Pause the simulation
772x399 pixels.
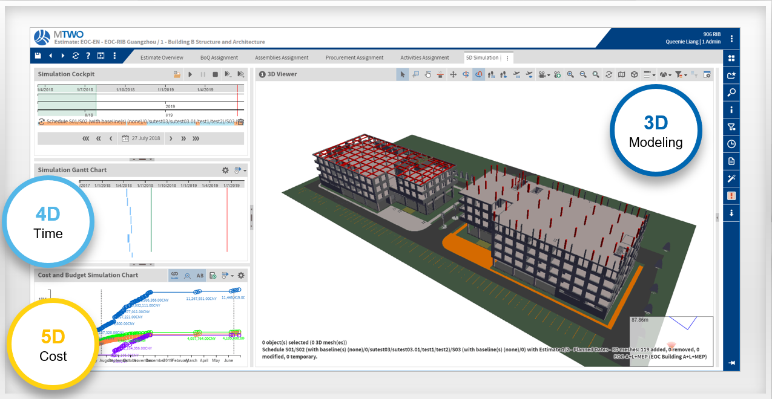click(x=203, y=74)
